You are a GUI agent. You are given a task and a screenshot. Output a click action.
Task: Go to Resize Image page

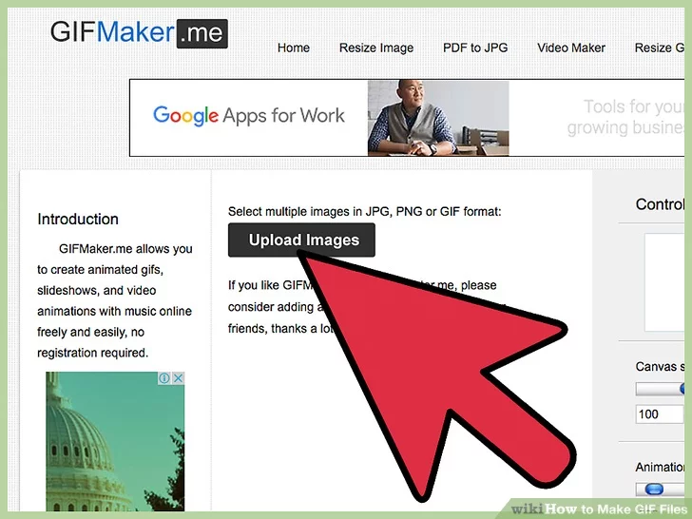click(376, 48)
